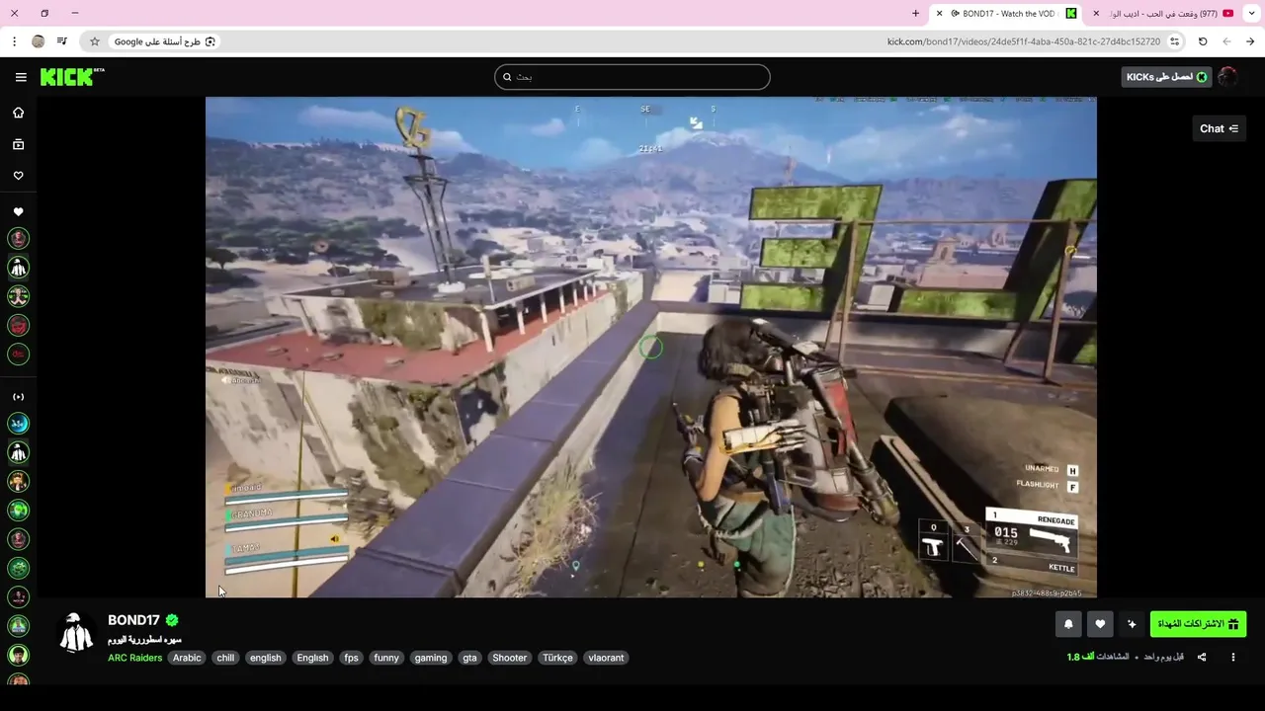Reload the page
This screenshot has width=1265, height=711.
click(x=1203, y=41)
